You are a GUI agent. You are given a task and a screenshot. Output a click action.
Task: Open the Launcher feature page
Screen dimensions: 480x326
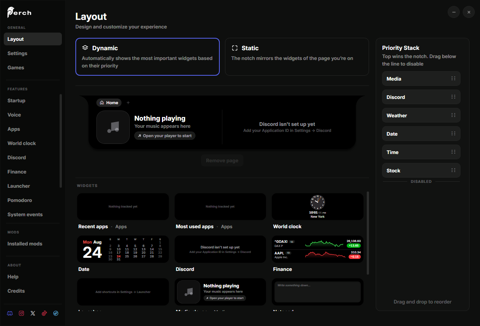[31, 186]
